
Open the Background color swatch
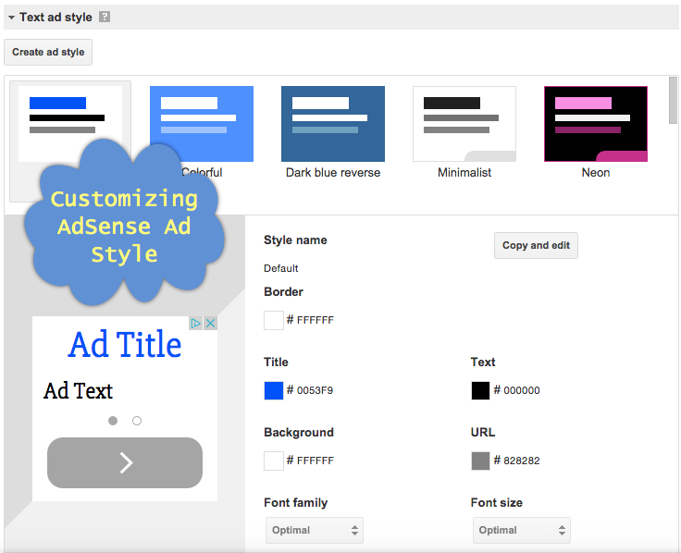click(x=274, y=461)
